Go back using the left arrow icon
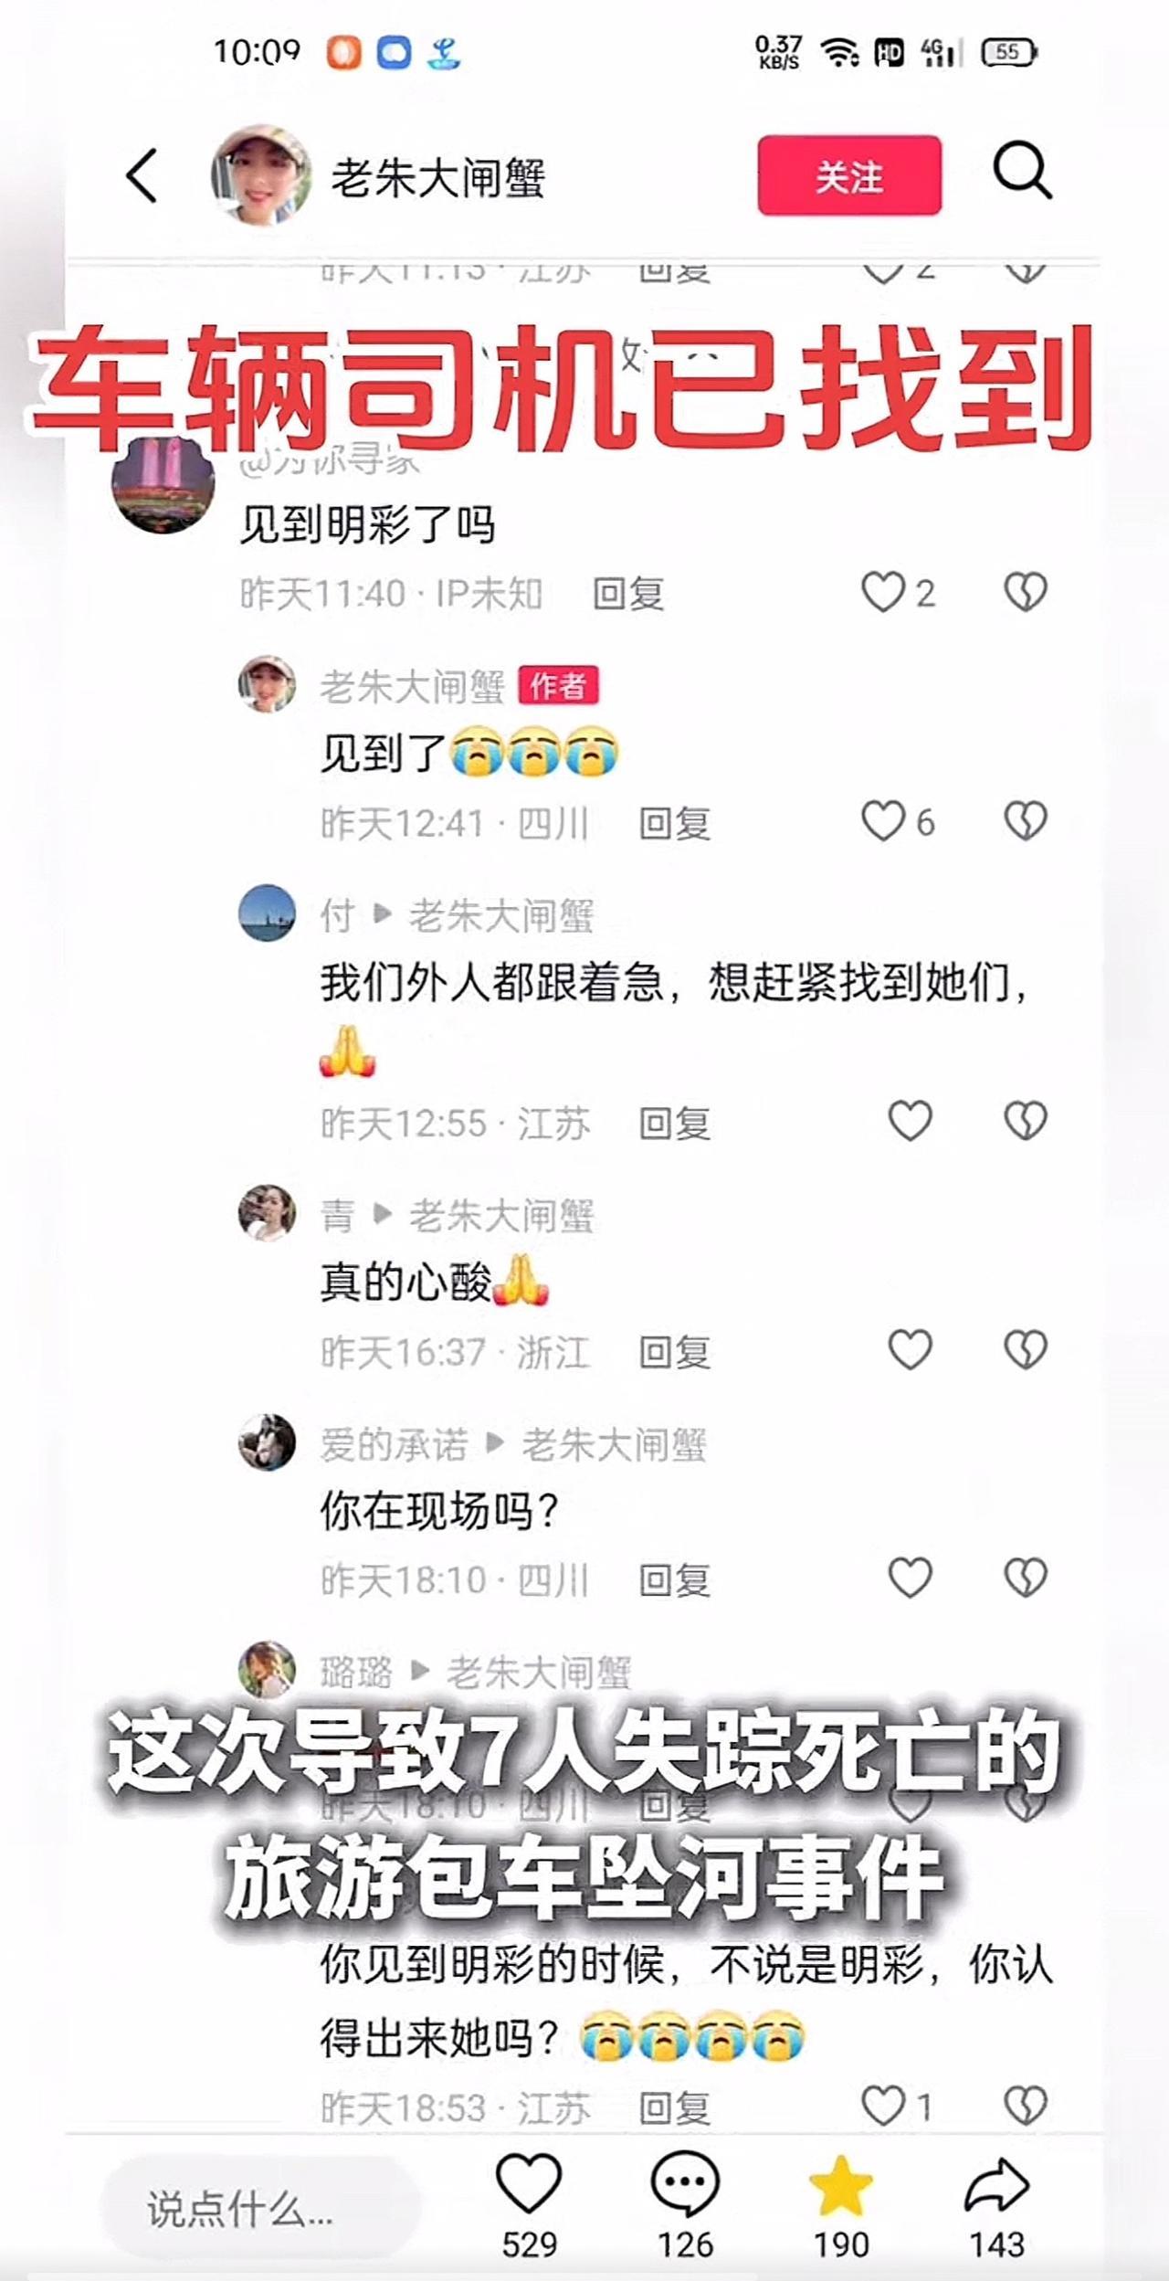Screen dimensions: 1169x2281 (x=142, y=174)
